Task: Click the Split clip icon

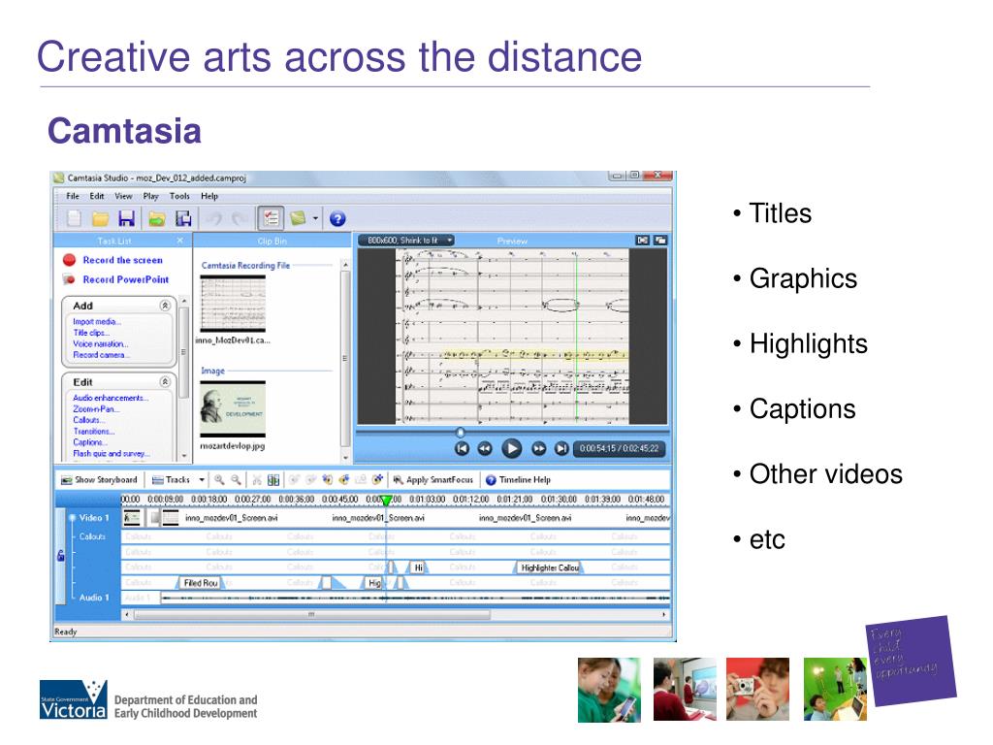Action: (273, 480)
